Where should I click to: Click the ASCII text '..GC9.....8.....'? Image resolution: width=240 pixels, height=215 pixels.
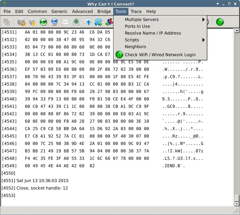(x=183, y=106)
